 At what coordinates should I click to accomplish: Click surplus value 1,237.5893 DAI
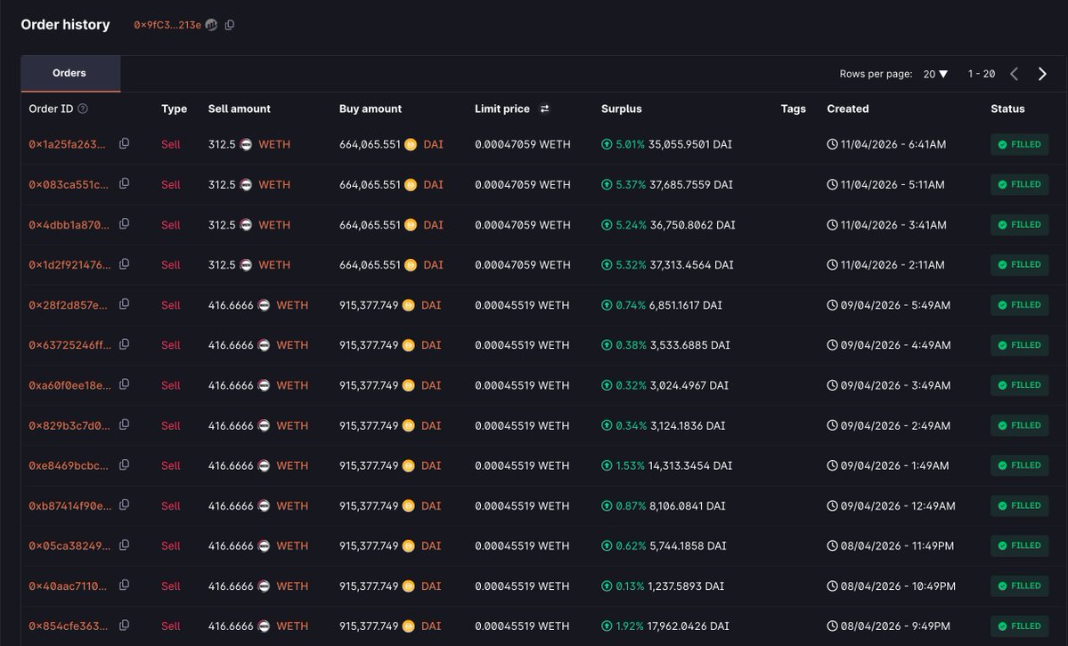(x=686, y=586)
